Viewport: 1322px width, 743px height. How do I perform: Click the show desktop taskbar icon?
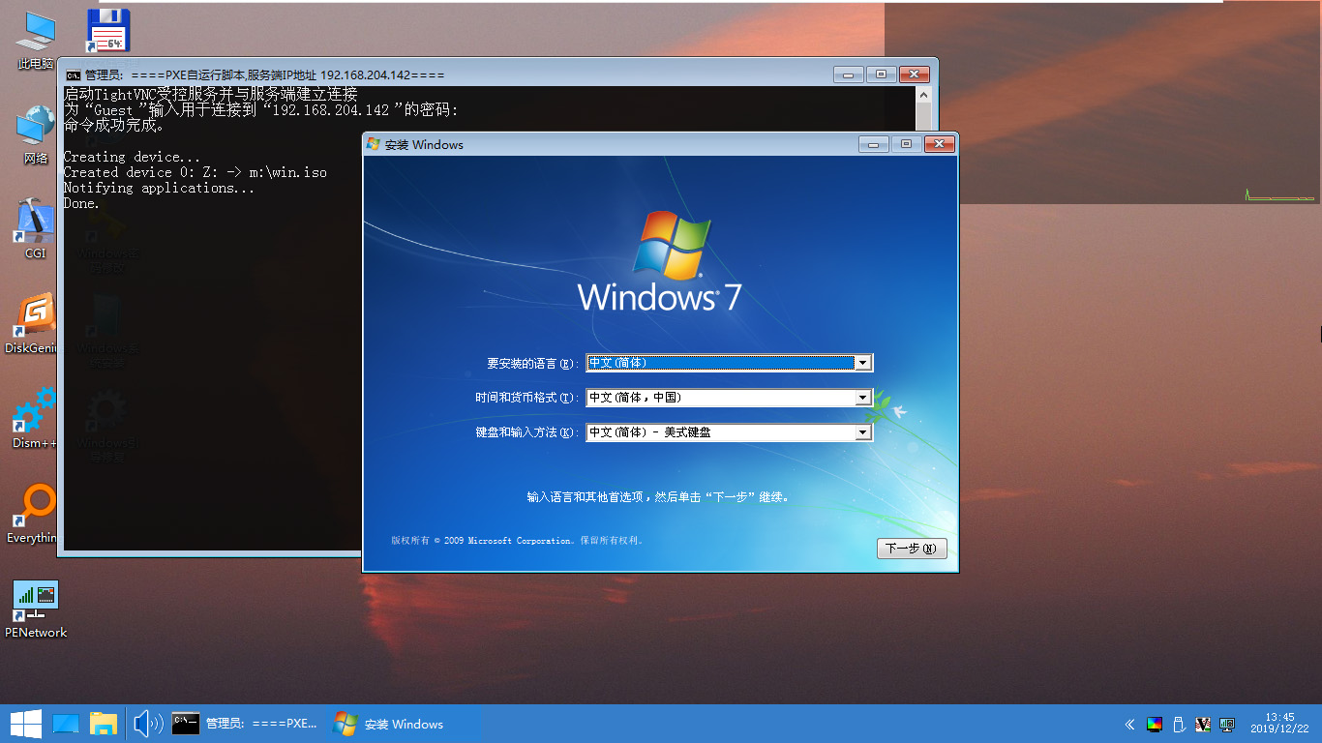click(66, 724)
